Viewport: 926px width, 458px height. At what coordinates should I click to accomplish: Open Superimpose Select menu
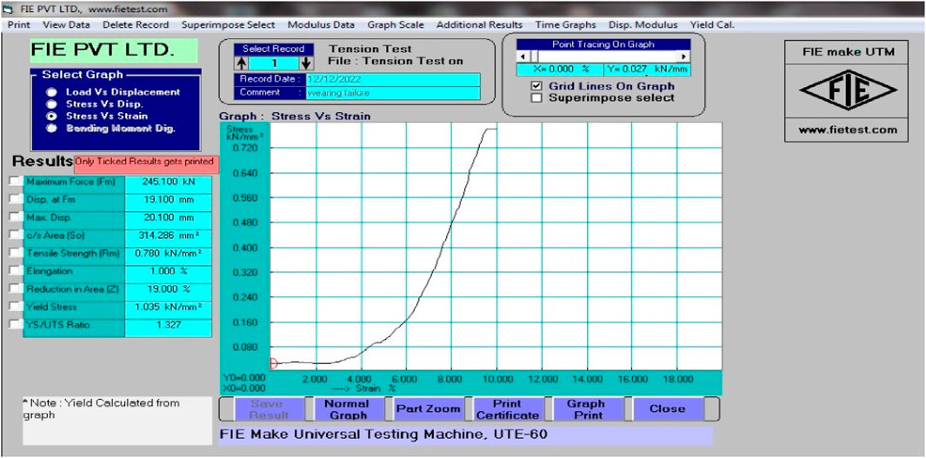[x=228, y=25]
